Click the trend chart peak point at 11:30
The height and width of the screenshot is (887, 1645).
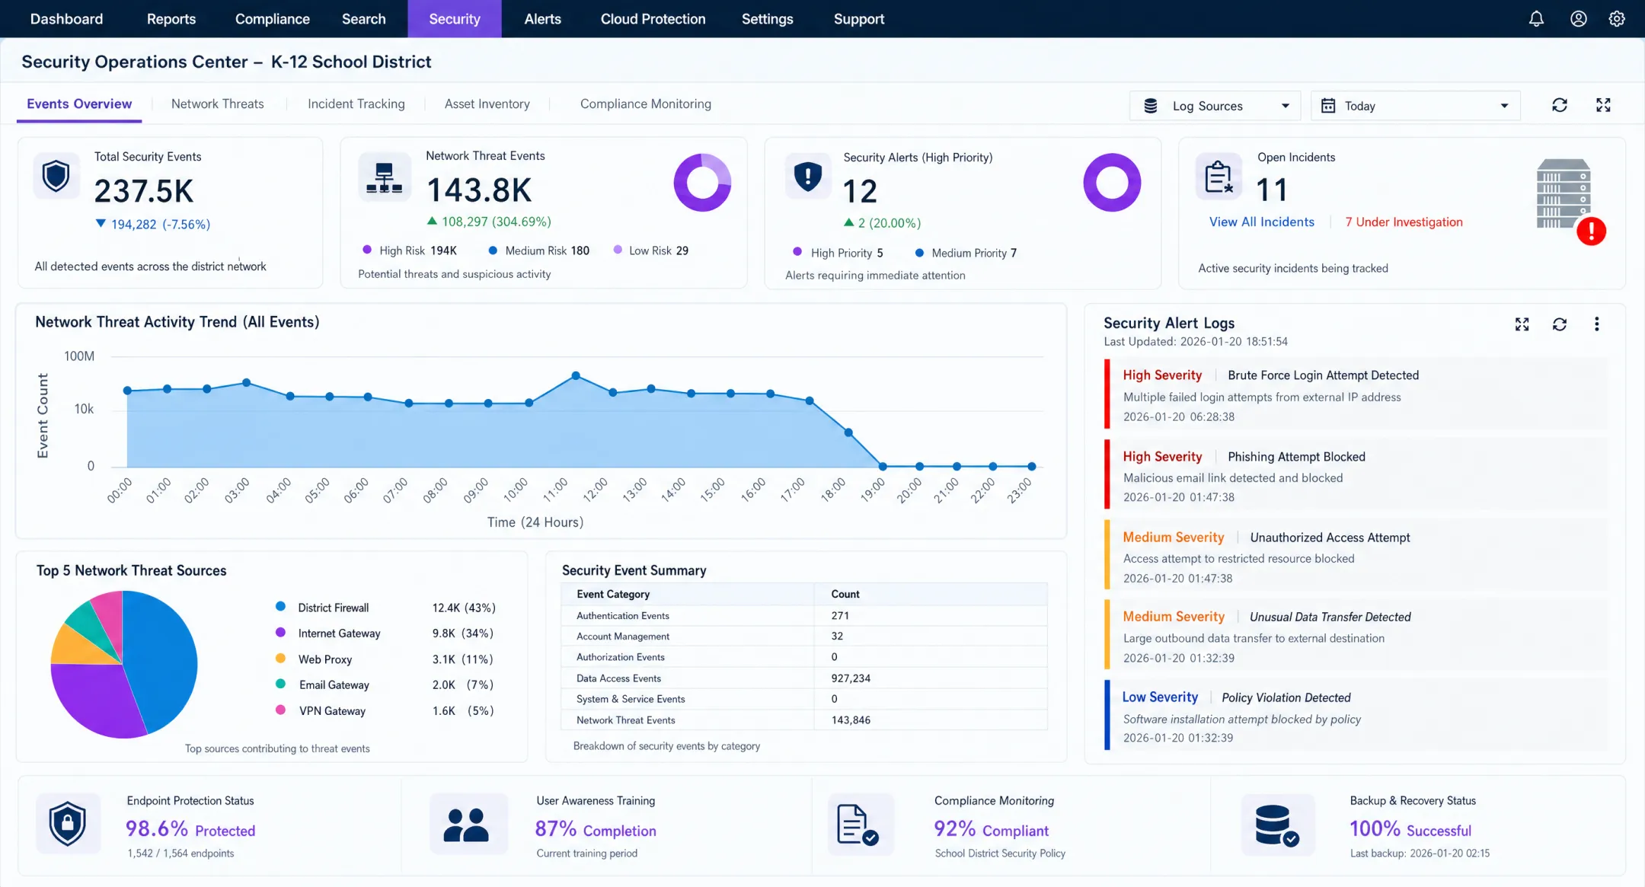pyautogui.click(x=576, y=375)
